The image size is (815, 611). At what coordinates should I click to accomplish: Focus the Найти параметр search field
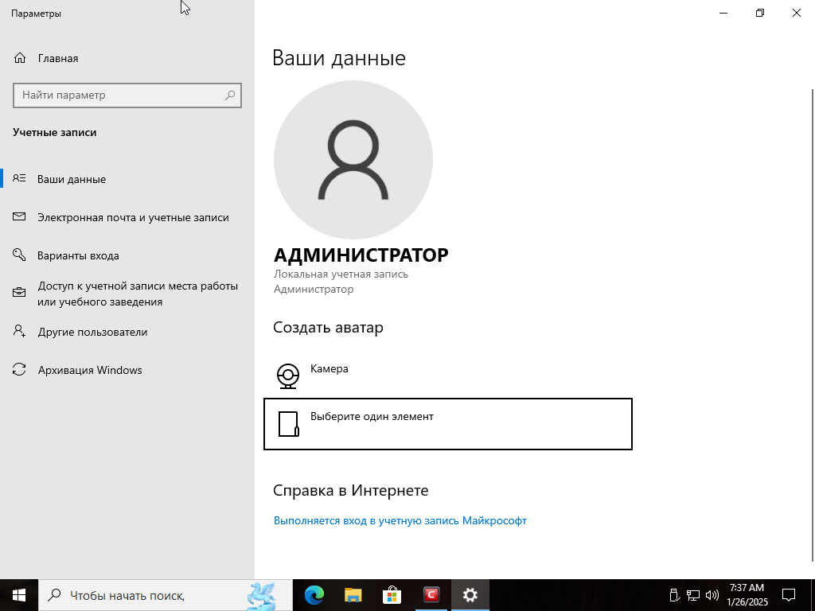tap(127, 95)
